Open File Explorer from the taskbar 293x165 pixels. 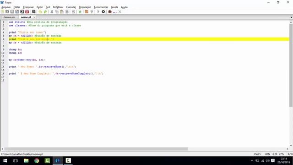[26, 161]
